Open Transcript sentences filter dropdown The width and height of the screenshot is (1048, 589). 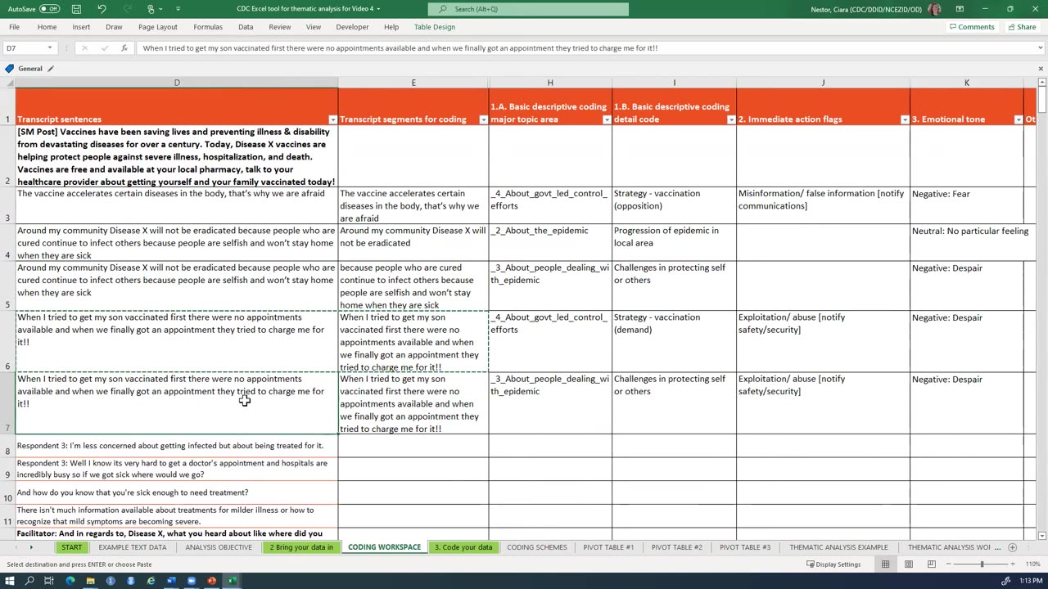click(x=332, y=120)
